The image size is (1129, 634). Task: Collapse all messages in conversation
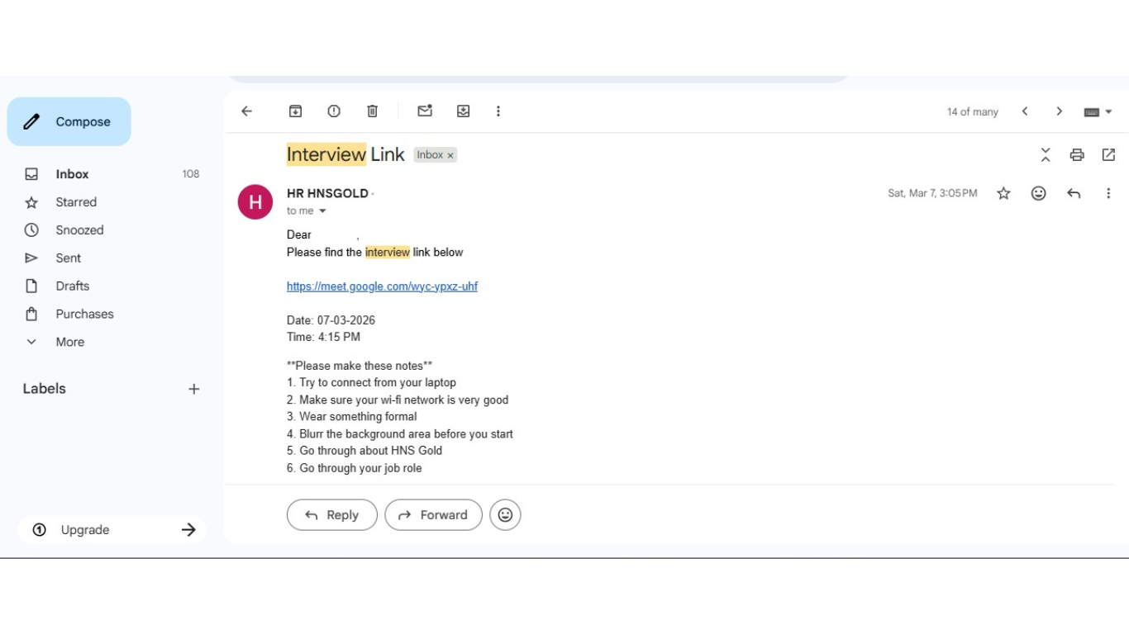(x=1046, y=154)
